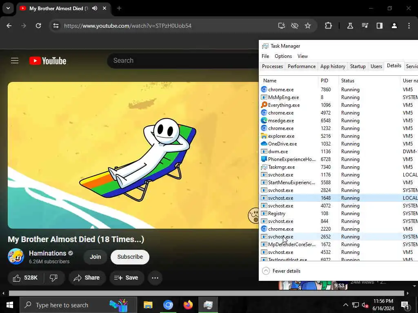Collapse Task Manager with Fewer details

click(281, 271)
